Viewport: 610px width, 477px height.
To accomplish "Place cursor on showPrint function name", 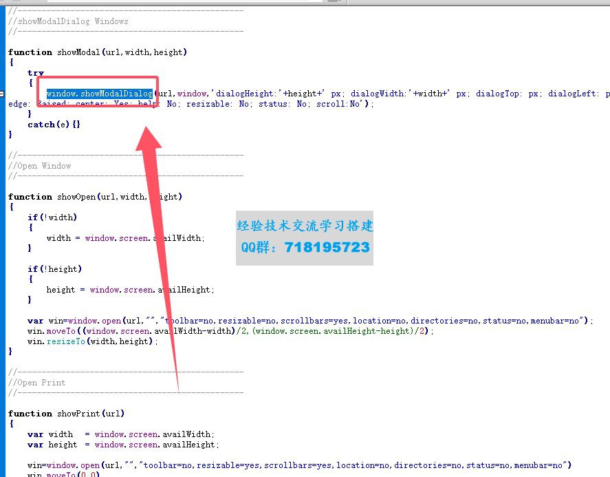I will coord(78,414).
